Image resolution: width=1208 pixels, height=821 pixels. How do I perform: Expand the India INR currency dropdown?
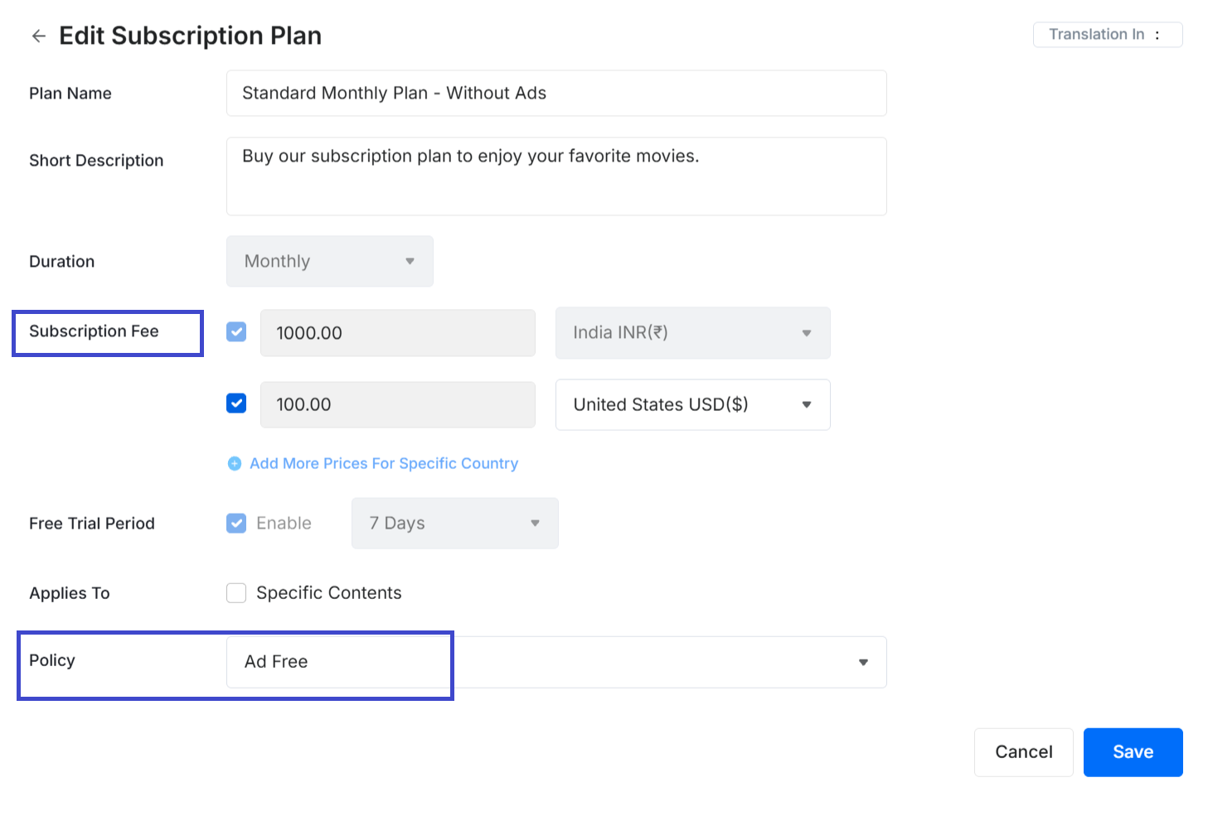[692, 333]
